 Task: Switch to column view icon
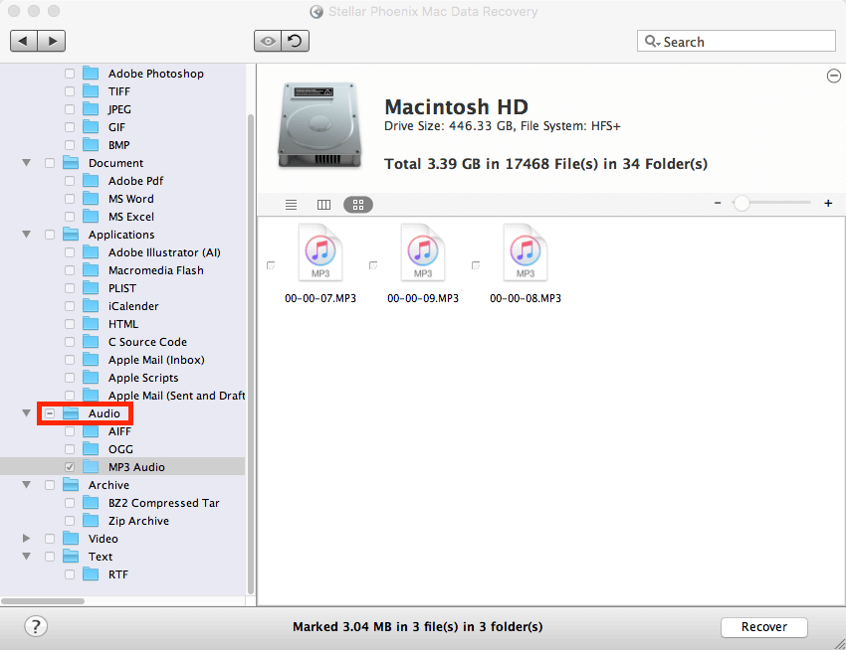pyautogui.click(x=323, y=205)
